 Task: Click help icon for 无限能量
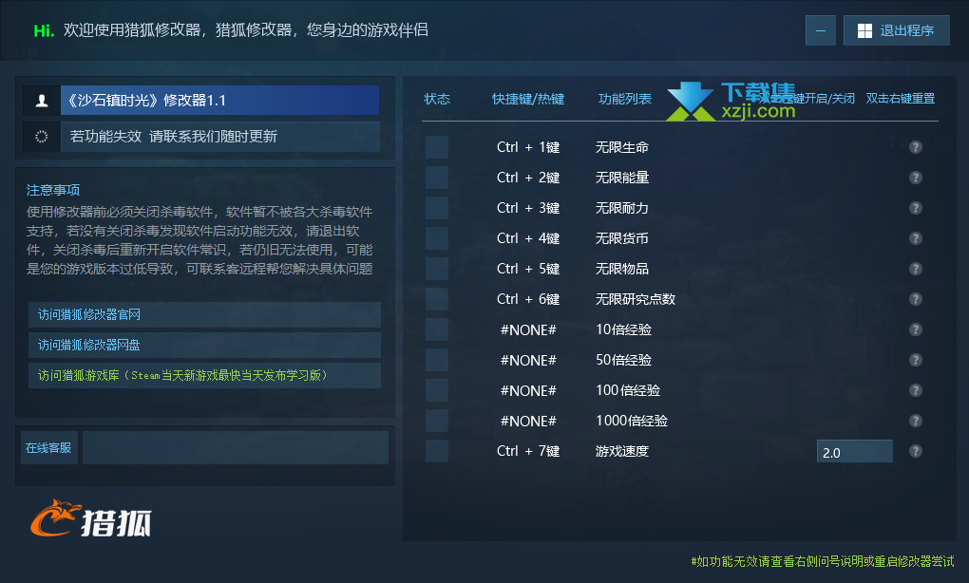point(915,178)
